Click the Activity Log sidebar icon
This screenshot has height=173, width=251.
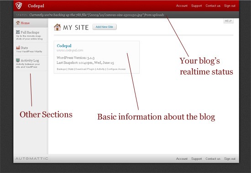pyautogui.click(x=18, y=60)
